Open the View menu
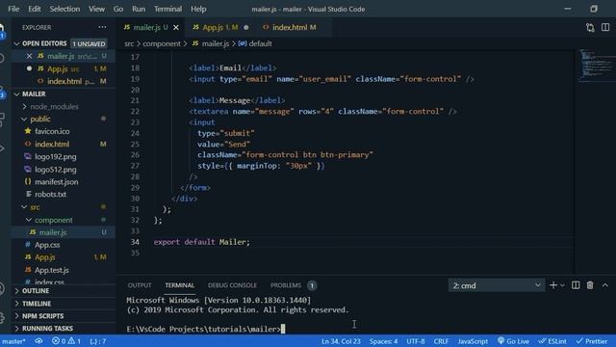Viewport: 616px width, 347px height. point(96,9)
